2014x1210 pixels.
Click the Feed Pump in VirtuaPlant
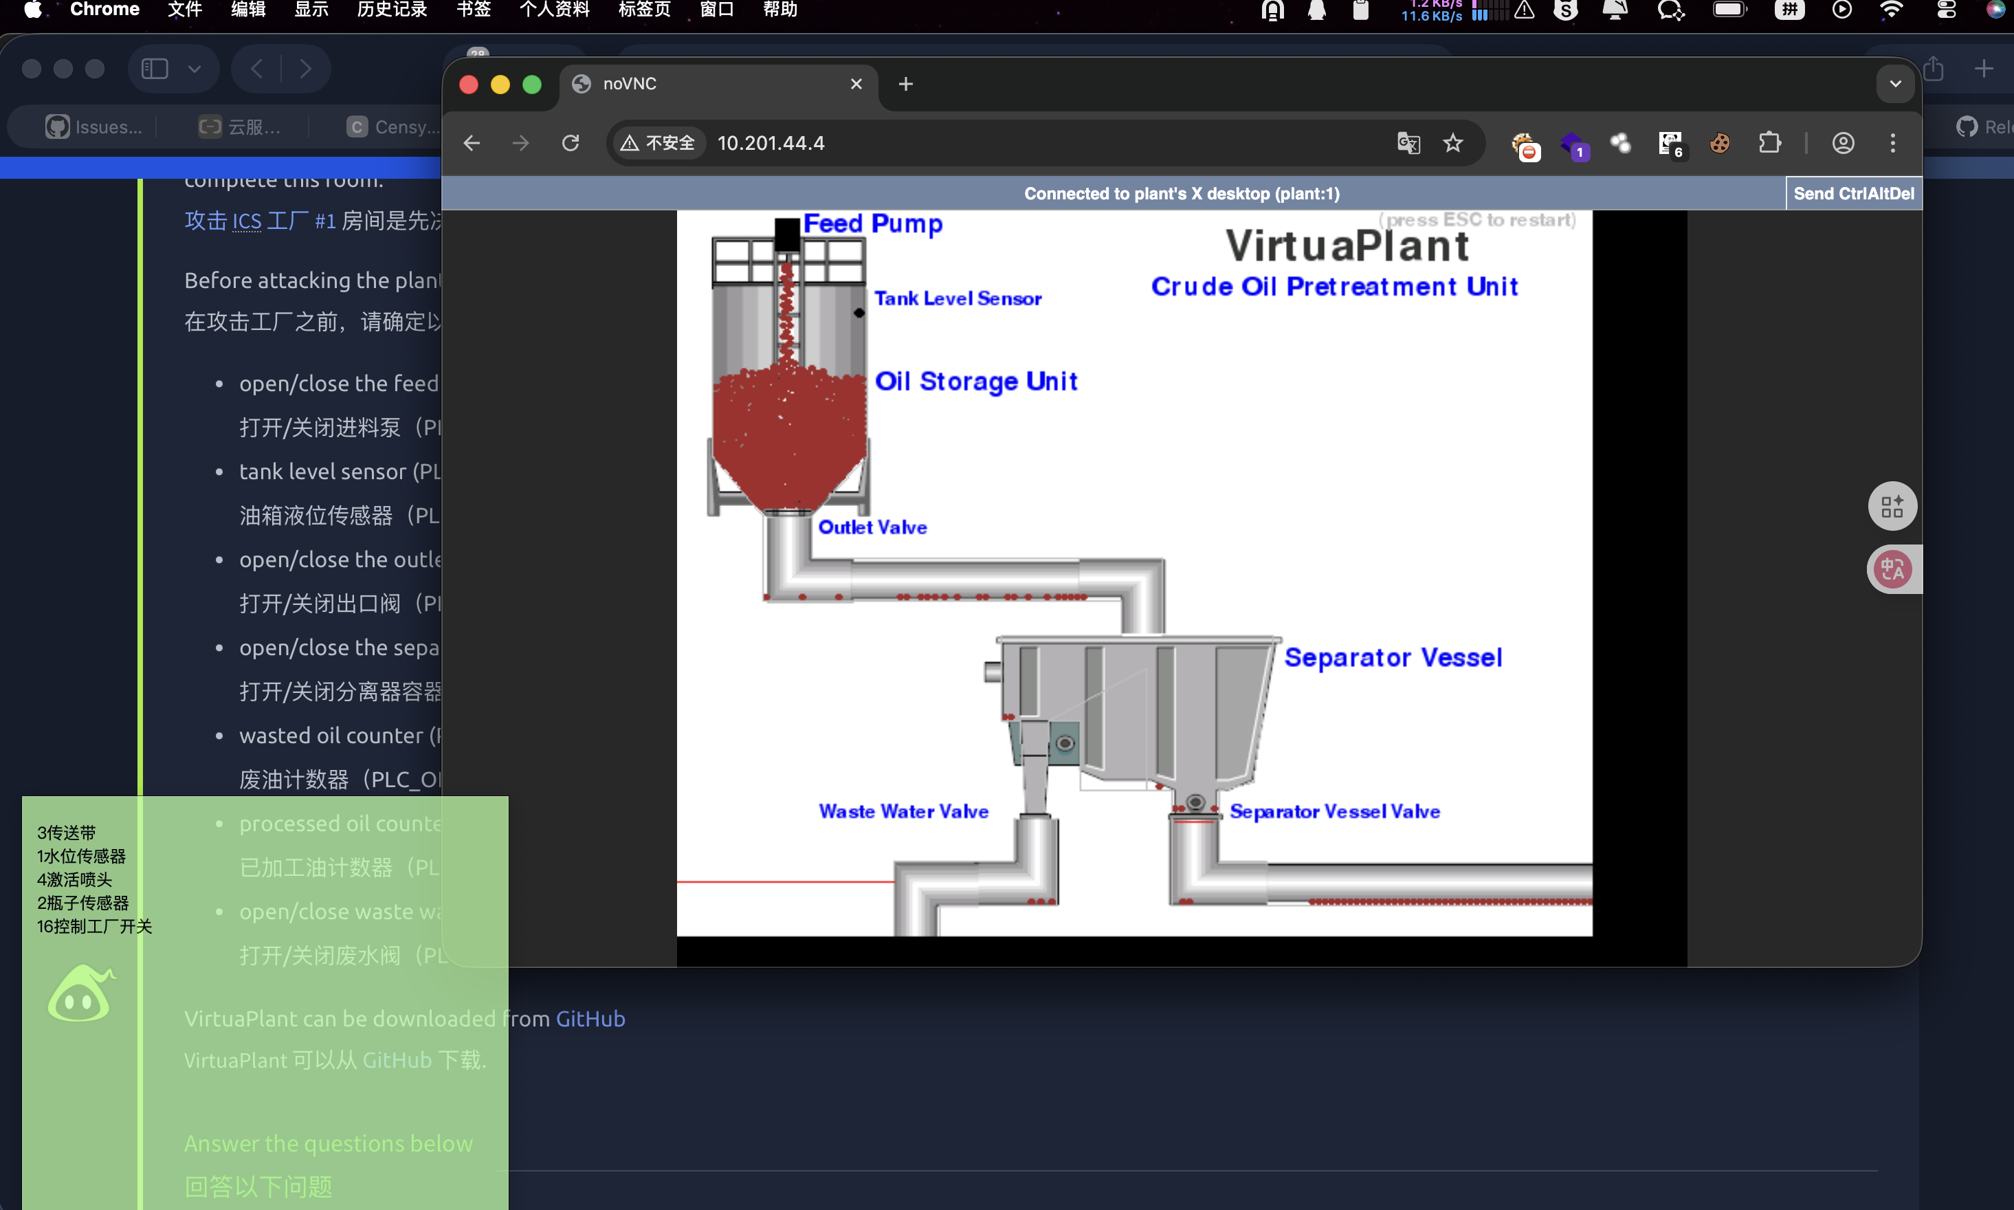(786, 235)
